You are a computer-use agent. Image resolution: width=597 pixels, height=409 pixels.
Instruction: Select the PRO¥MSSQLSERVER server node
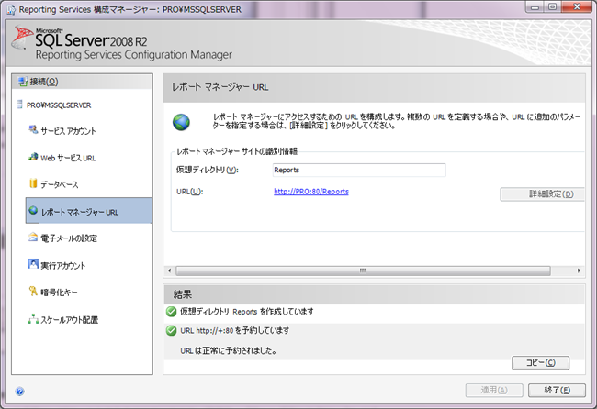tap(59, 105)
